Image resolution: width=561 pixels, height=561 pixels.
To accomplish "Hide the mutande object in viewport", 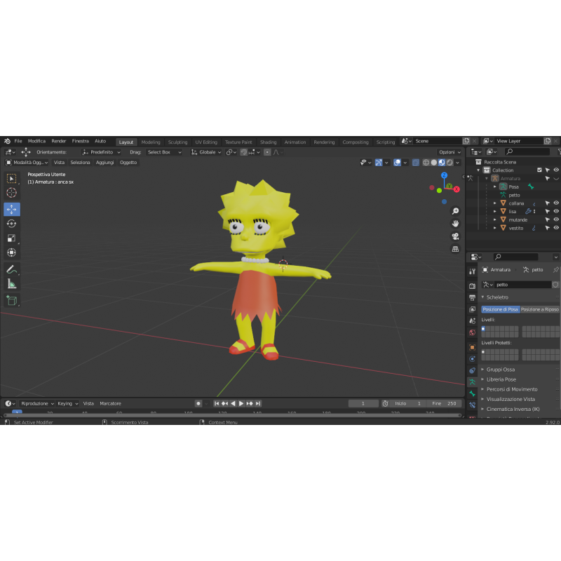I will pyautogui.click(x=556, y=219).
